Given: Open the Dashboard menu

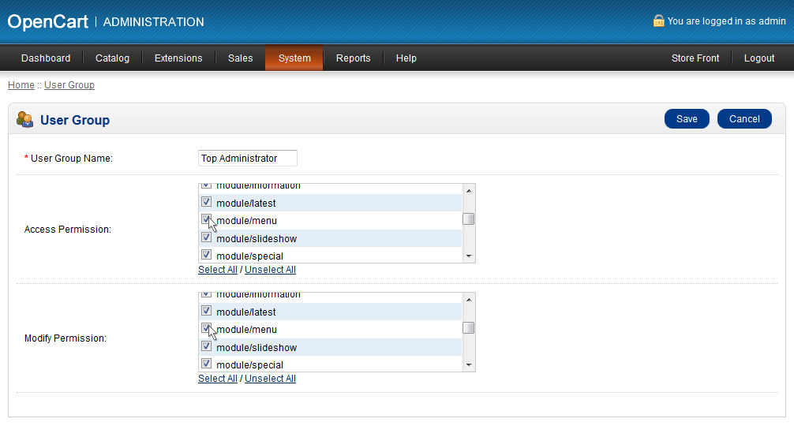Looking at the screenshot, I should pyautogui.click(x=46, y=58).
